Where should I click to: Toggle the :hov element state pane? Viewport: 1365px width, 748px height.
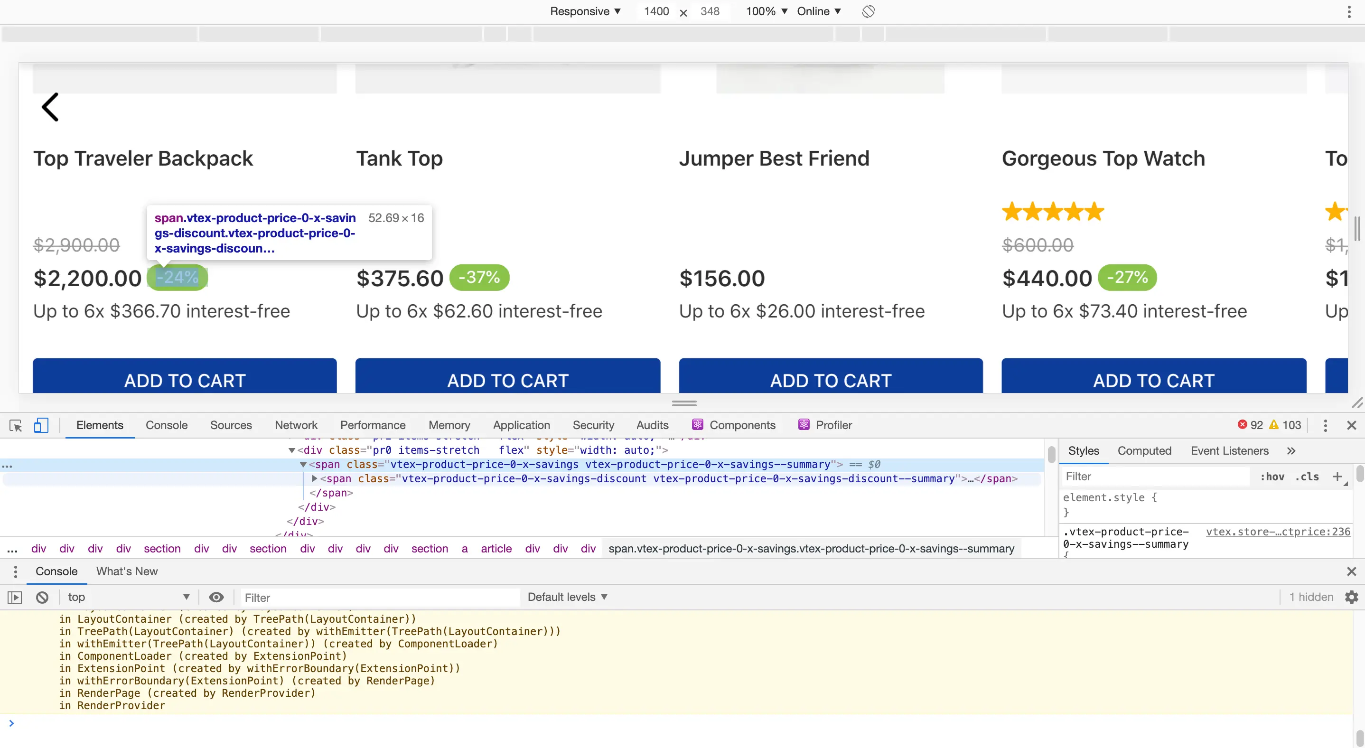(1273, 476)
